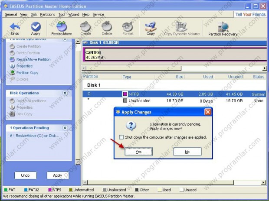Open the Partitions menu

pos(48,15)
